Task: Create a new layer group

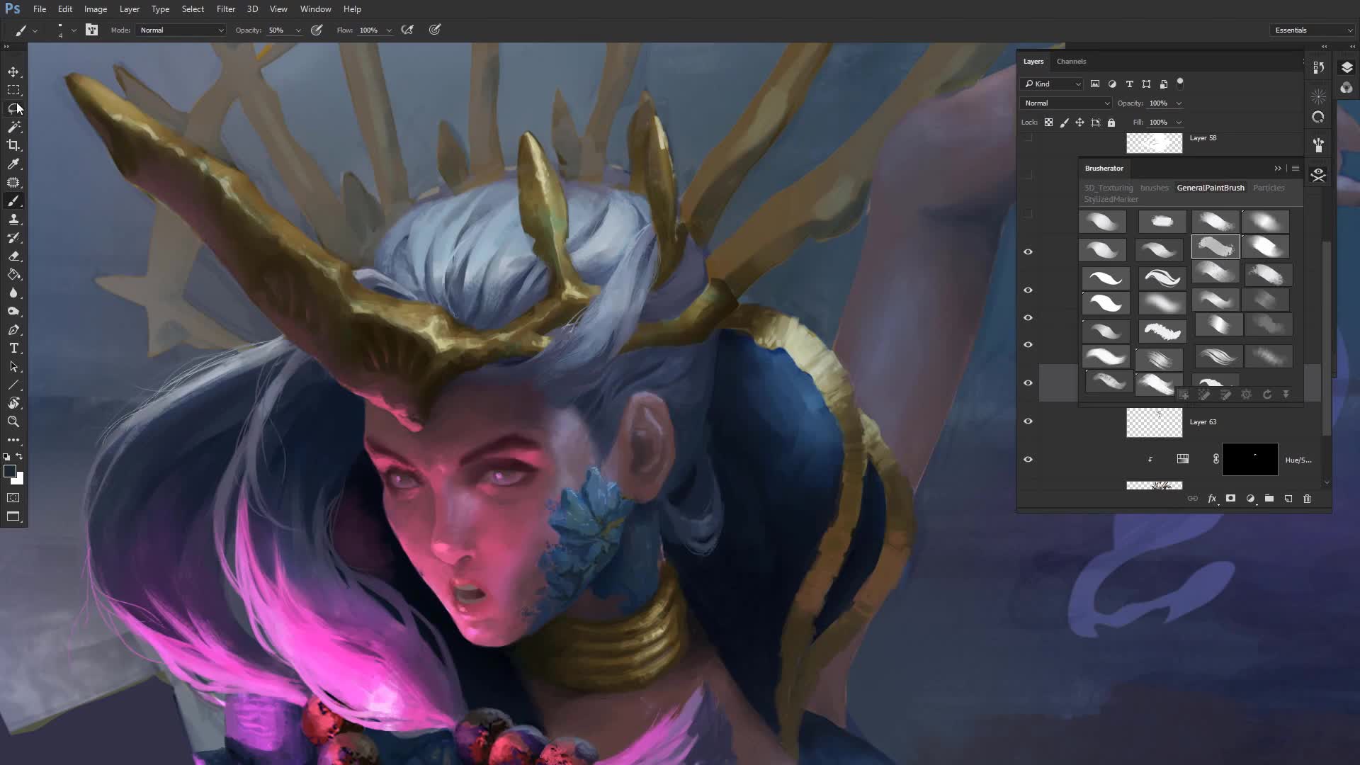Action: coord(1269,499)
